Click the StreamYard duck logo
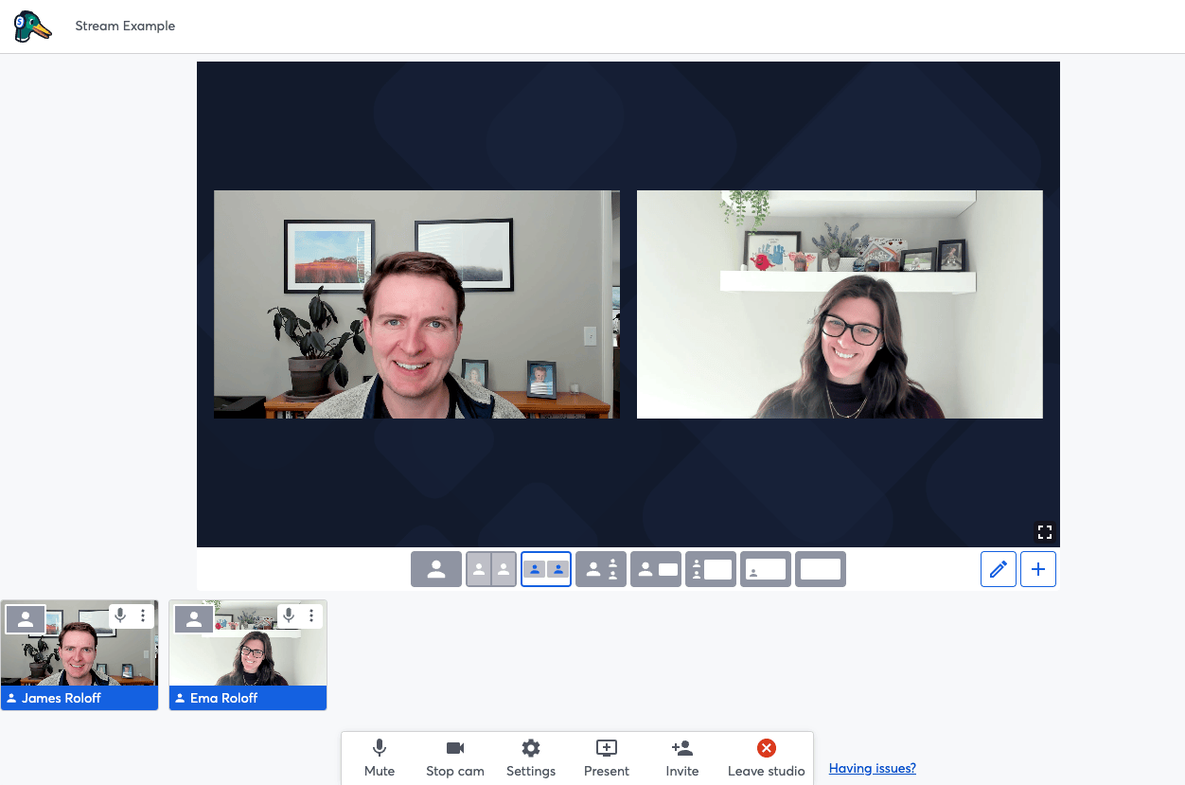Viewport: 1185px width, 785px height. tap(32, 26)
